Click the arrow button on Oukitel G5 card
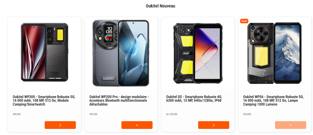This screenshot has height=135, width=313. (214, 125)
